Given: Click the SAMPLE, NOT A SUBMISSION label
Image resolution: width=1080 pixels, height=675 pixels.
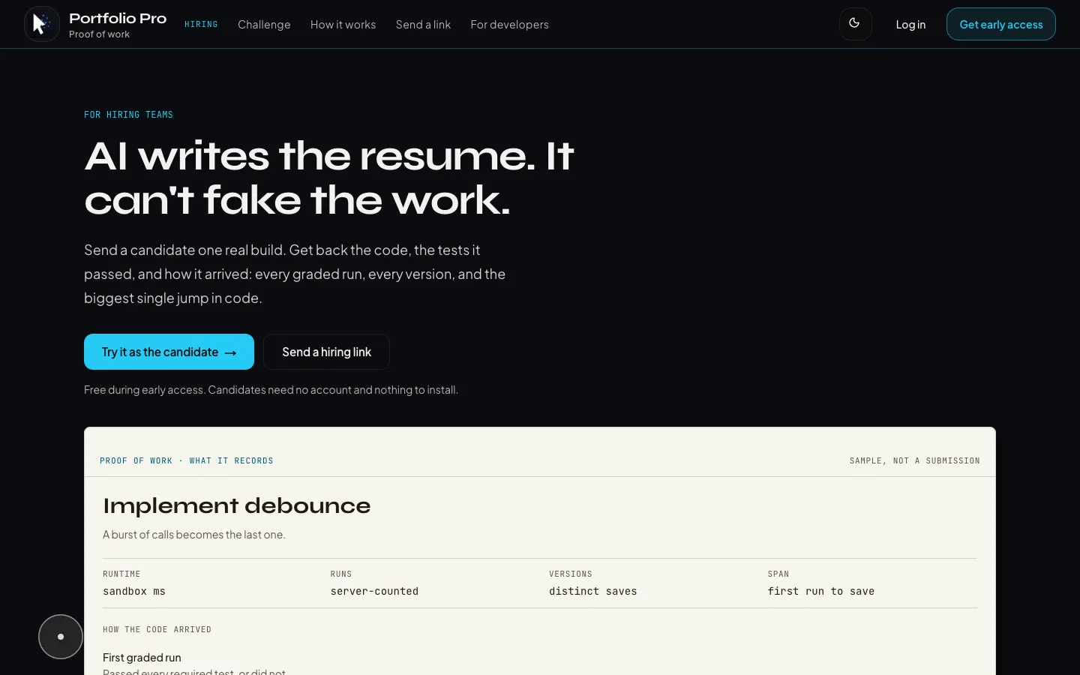Looking at the screenshot, I should 914,461.
